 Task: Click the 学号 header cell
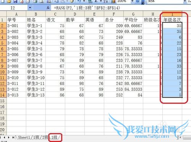coord(16,20)
